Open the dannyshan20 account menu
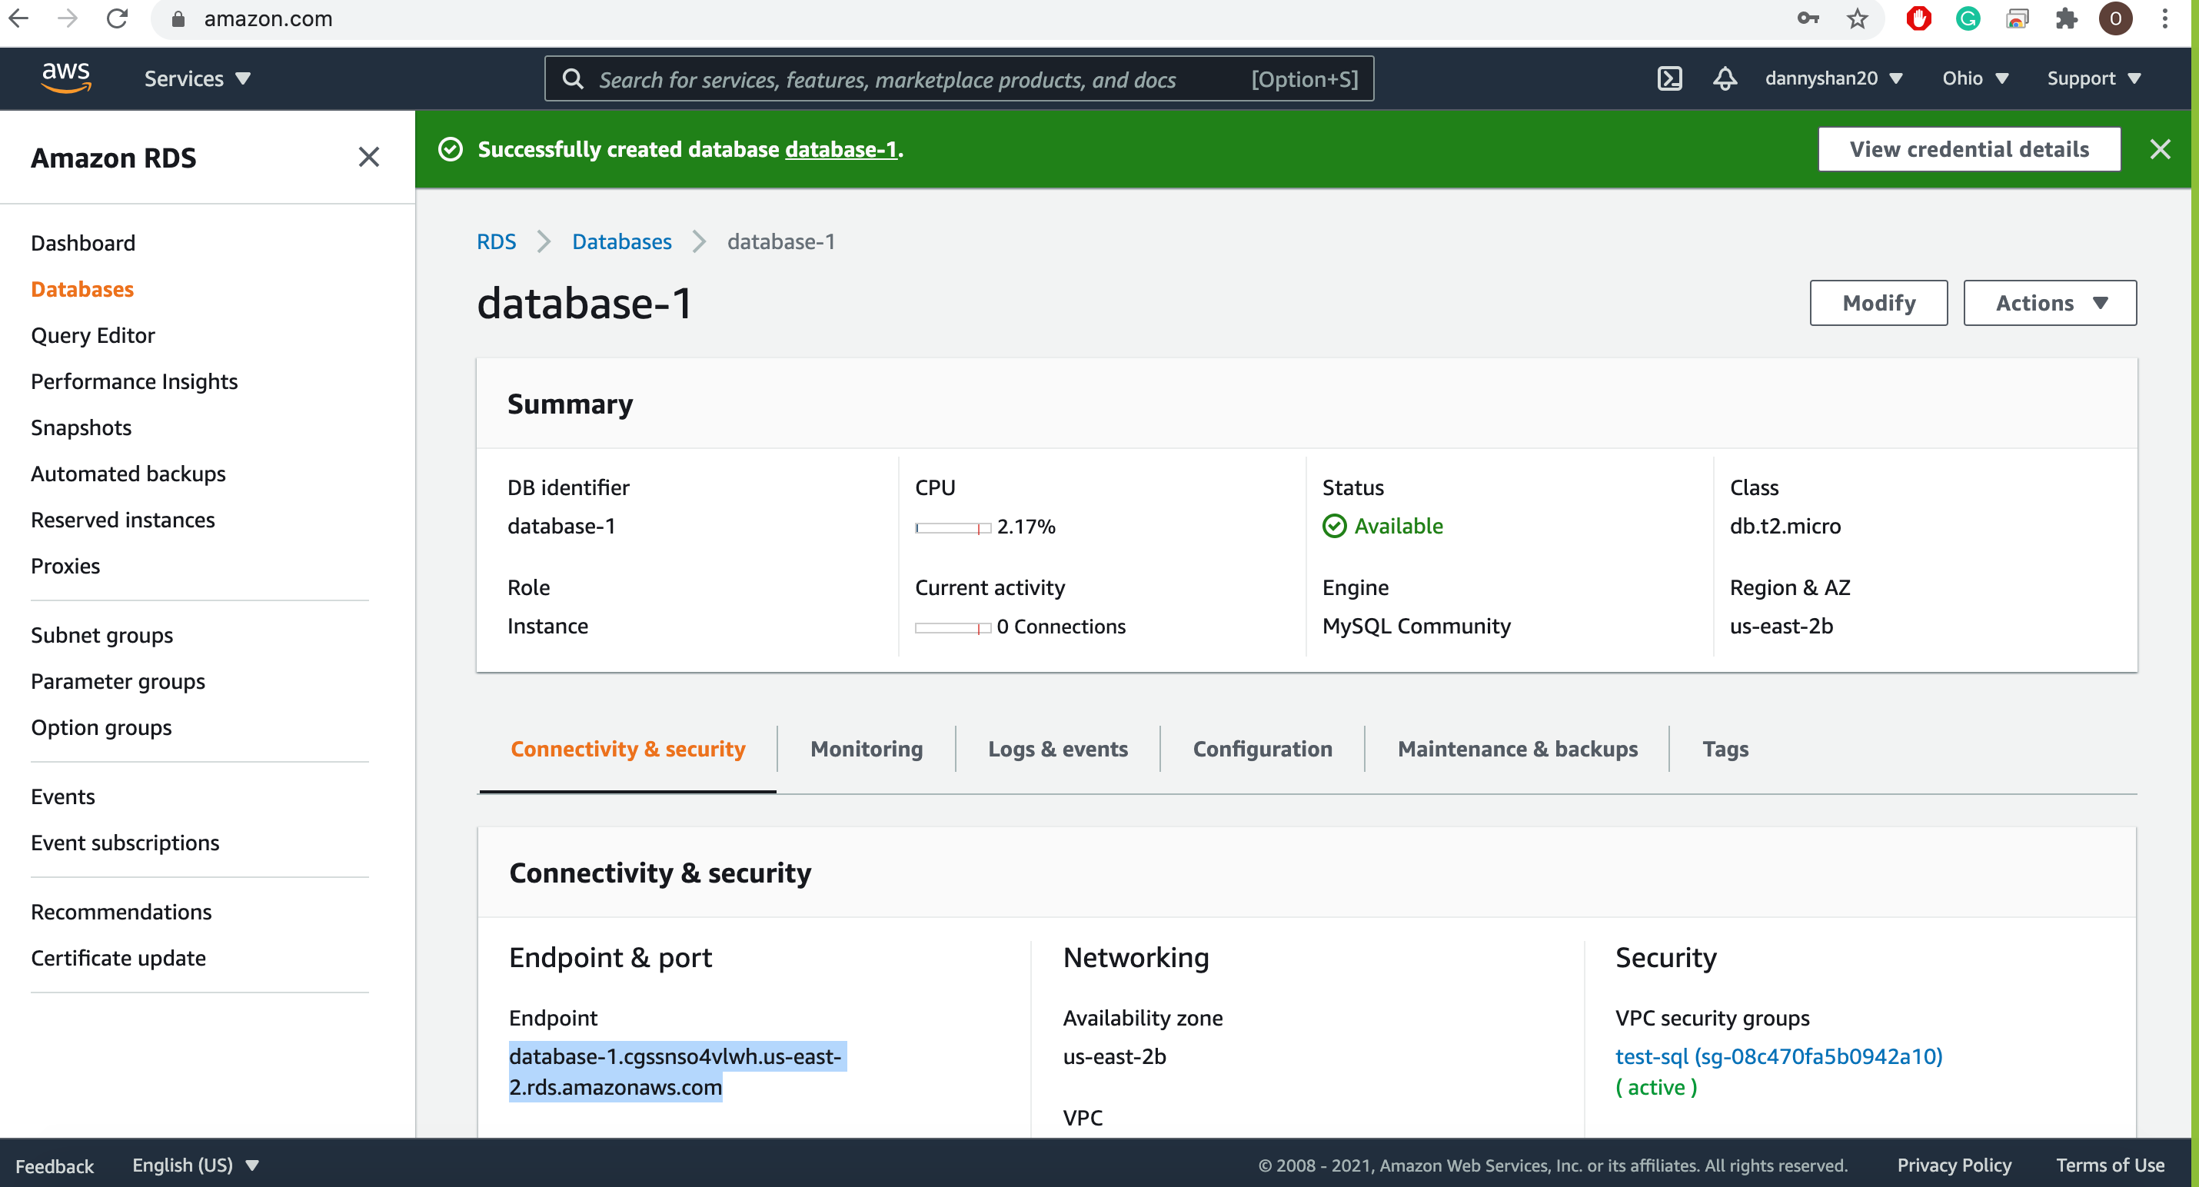The width and height of the screenshot is (2199, 1187). point(1833,78)
